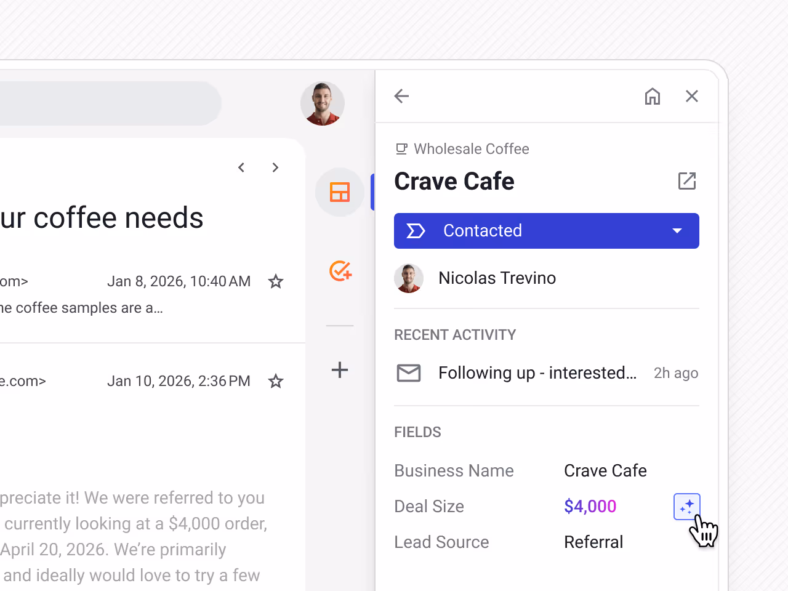Select the Referral value for Lead Source
Screen dimensions: 788x591
coord(593,542)
